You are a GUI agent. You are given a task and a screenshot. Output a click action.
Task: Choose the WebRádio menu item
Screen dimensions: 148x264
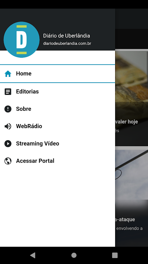point(58,126)
